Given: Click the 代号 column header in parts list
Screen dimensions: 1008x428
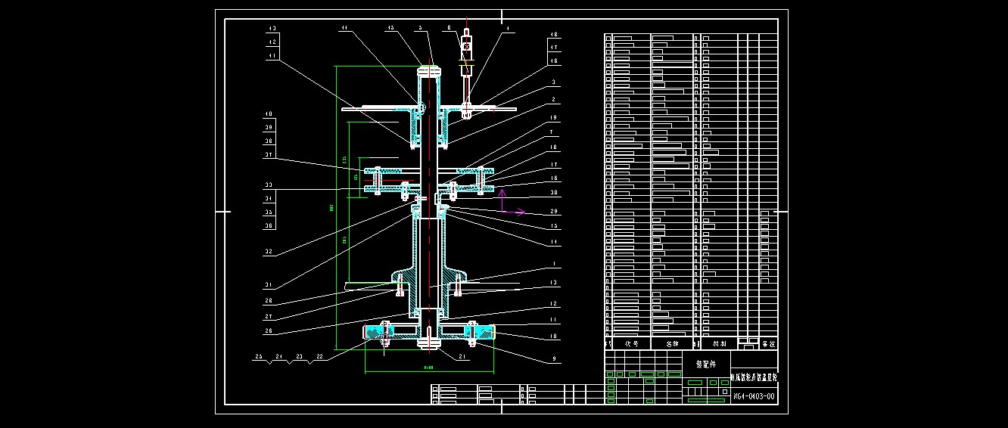Looking at the screenshot, I should (631, 343).
